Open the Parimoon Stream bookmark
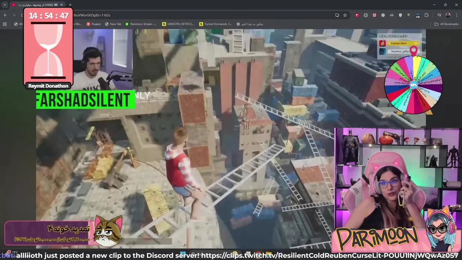This screenshot has width=462, height=260. click(141, 24)
